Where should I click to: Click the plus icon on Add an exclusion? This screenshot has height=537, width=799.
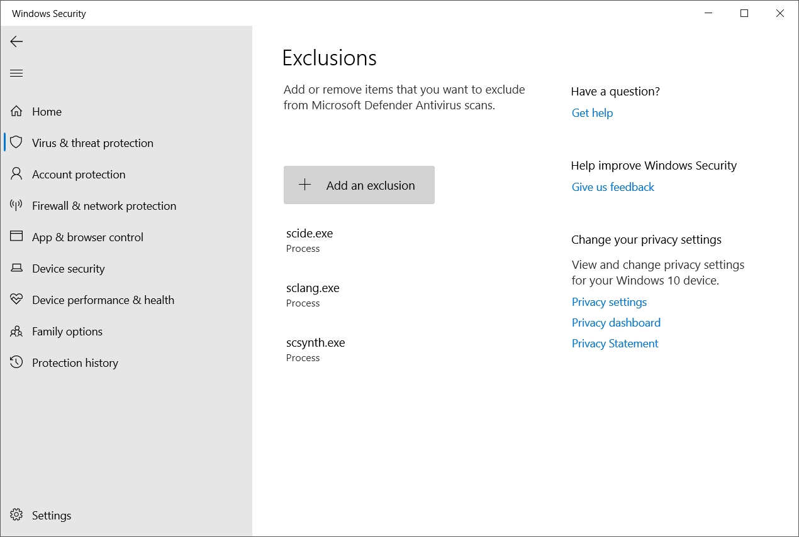click(x=305, y=185)
